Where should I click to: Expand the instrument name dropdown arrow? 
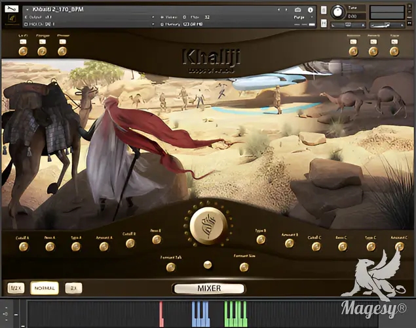pos(27,10)
